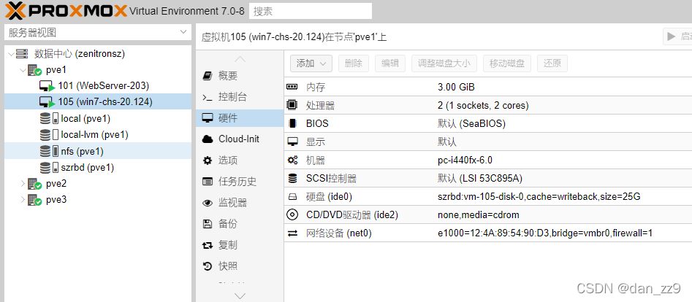
Task: Select the 3.00 GiB memory value
Action: coord(456,88)
